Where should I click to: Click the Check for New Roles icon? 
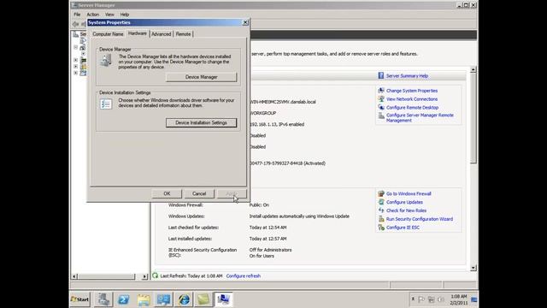click(x=381, y=210)
